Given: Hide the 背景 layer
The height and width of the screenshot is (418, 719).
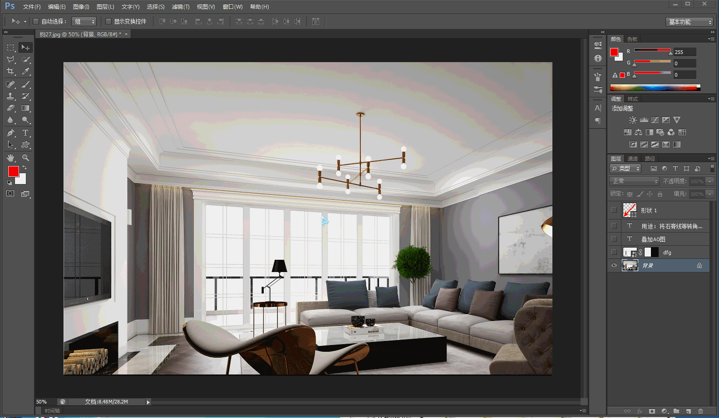Looking at the screenshot, I should 614,265.
